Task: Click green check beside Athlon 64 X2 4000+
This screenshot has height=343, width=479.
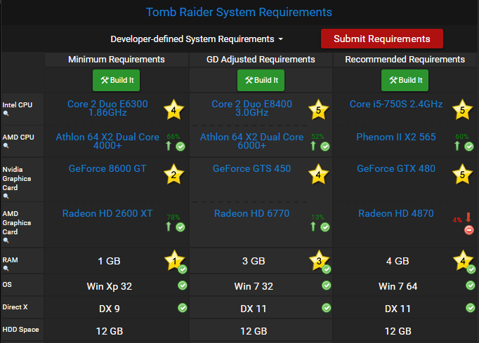Action: [181, 147]
